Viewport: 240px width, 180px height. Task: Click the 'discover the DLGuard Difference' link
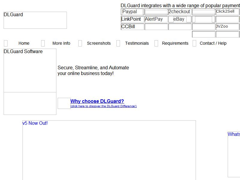[x=103, y=106]
